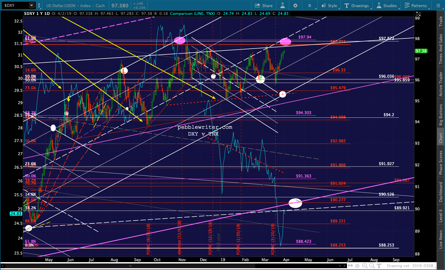Image resolution: width=445 pixels, height=270 pixels.
Task: Click the 97.38 current price bubble
Action: click(x=421, y=51)
